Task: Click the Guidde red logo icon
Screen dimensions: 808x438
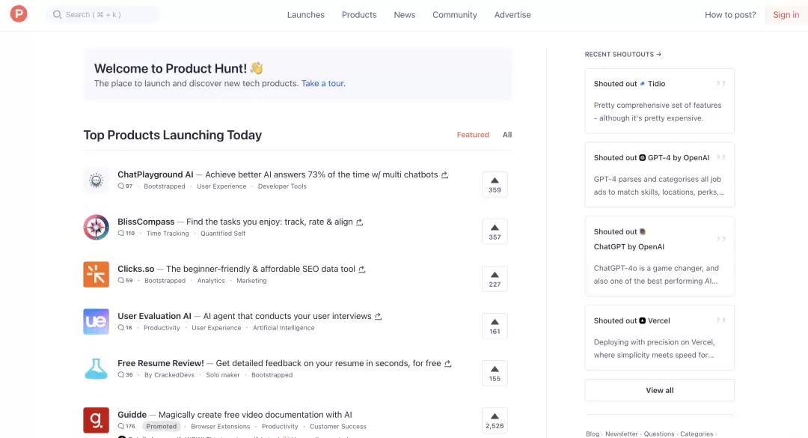Action: tap(97, 420)
